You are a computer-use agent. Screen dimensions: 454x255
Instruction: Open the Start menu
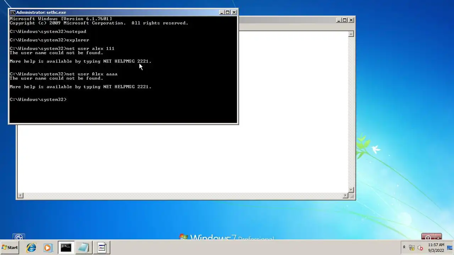point(10,248)
